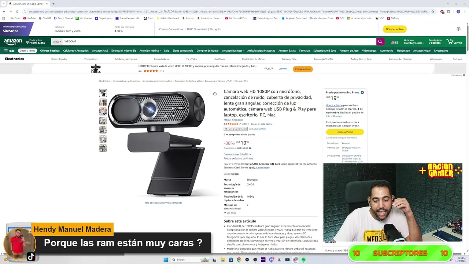Click the Windows Start button
469x264 pixels.
[x=166, y=260]
